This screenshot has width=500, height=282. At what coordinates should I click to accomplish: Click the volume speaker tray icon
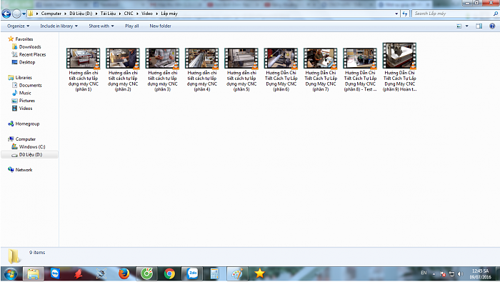tap(460, 273)
